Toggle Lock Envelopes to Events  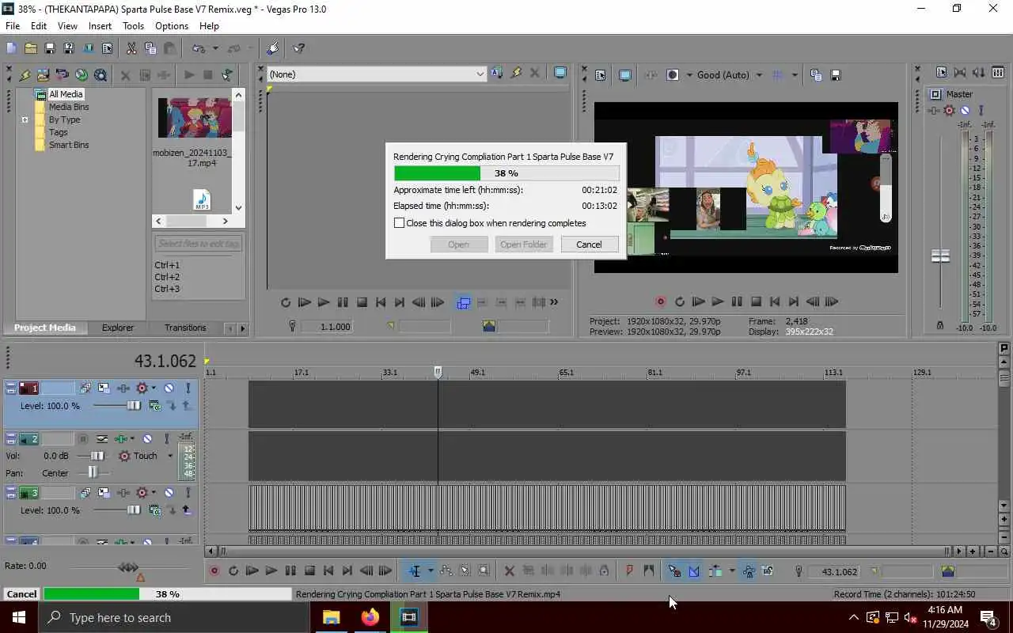748,570
